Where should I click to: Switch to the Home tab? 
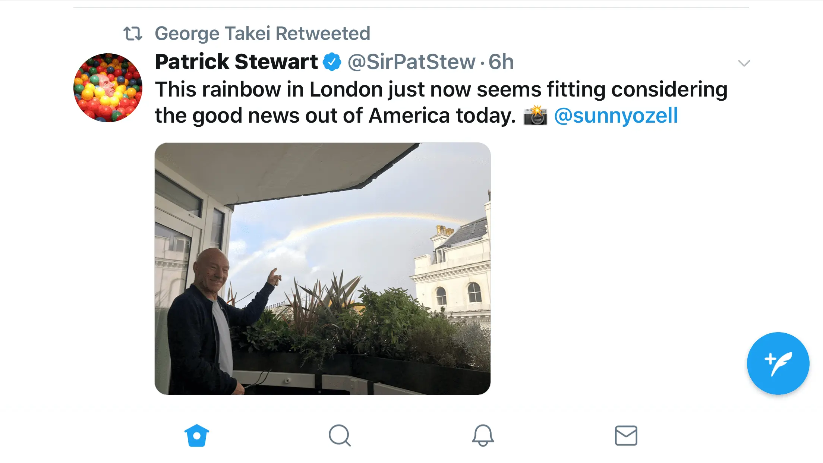197,435
